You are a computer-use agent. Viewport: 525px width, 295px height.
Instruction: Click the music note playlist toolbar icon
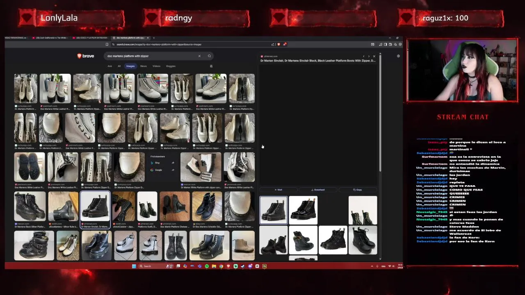pos(381,44)
